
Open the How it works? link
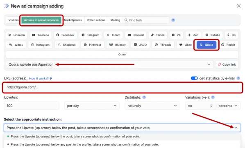[41, 78]
